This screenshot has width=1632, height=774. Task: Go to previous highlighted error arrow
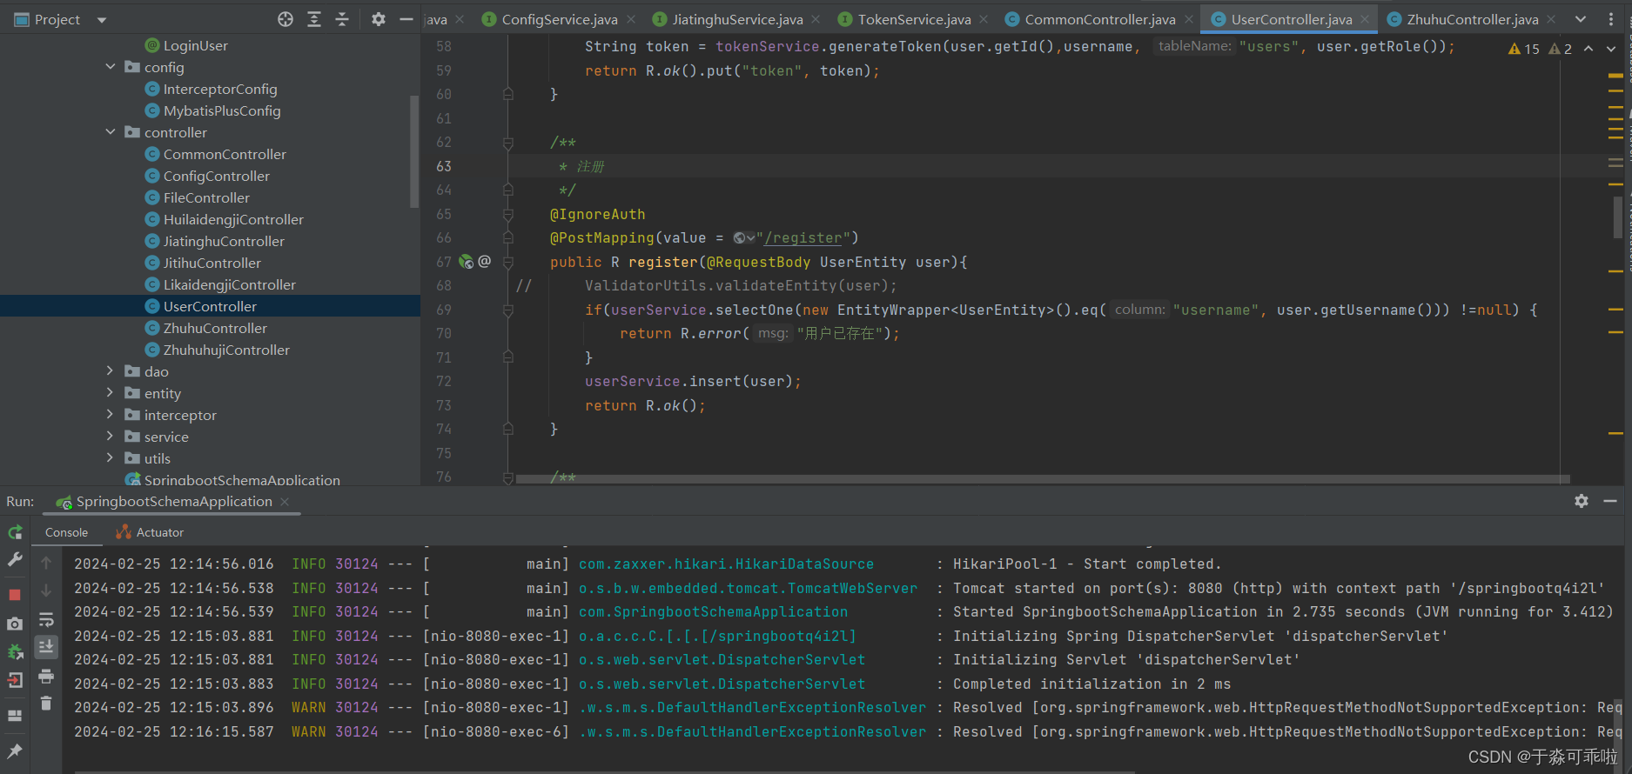(x=1588, y=49)
